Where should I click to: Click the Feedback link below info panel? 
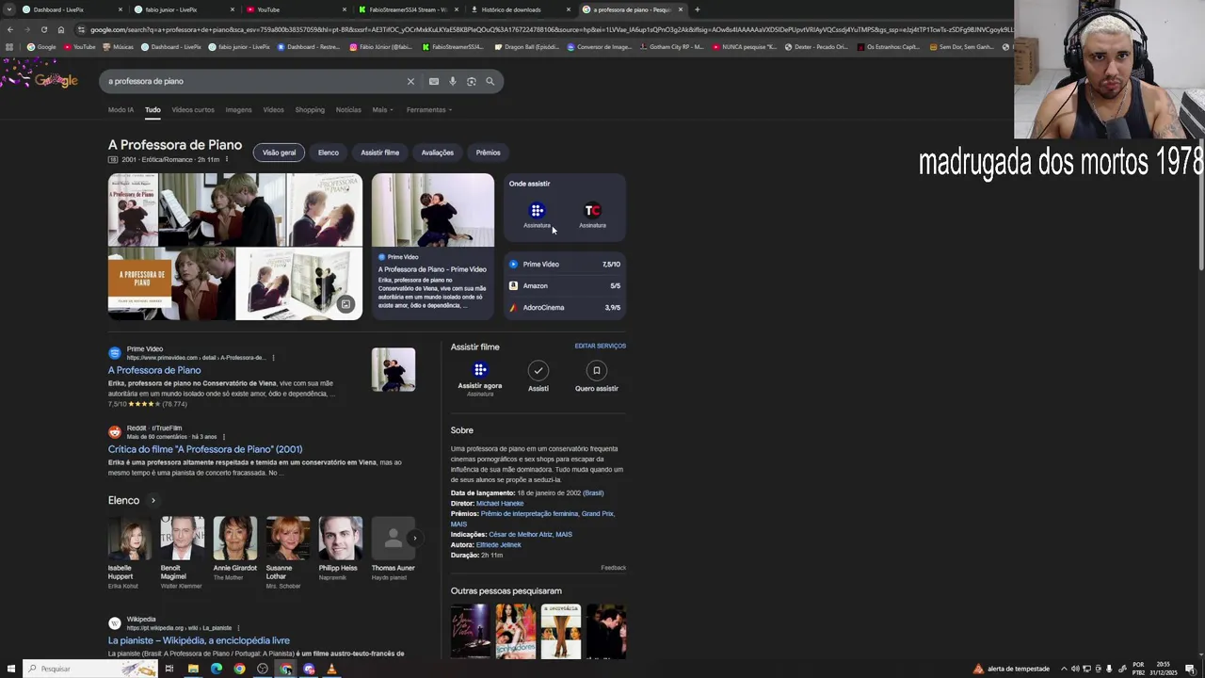[614, 568]
